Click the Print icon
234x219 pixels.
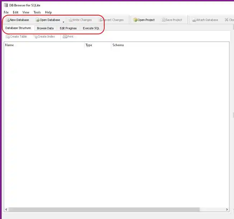[65, 36]
